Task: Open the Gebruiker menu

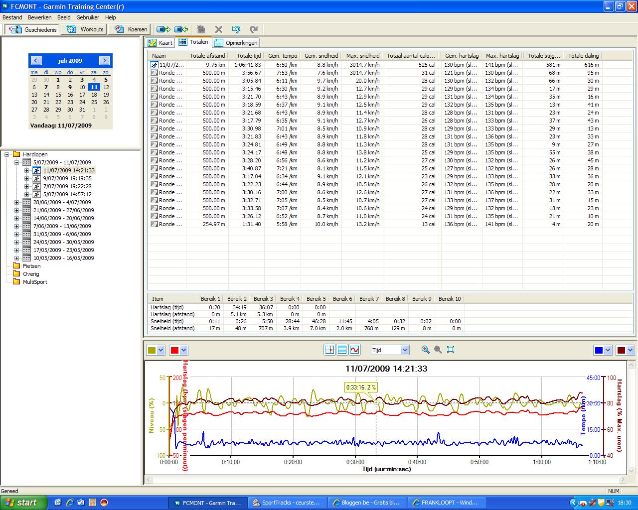Action: coord(88,17)
